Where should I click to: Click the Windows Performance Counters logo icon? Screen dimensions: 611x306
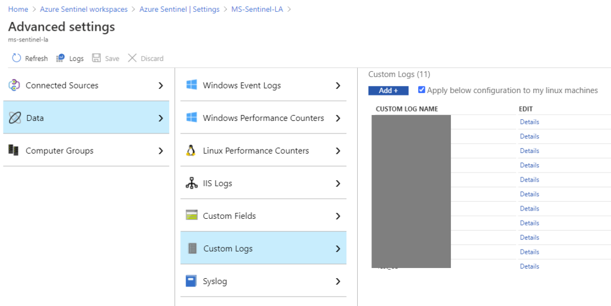[192, 118]
